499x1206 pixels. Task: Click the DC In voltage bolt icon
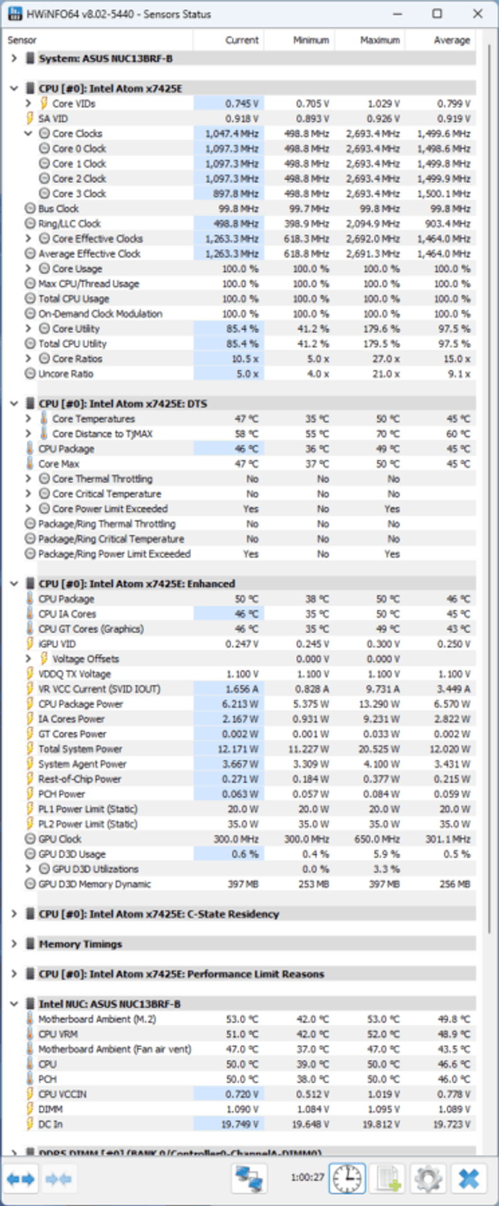(x=30, y=1124)
